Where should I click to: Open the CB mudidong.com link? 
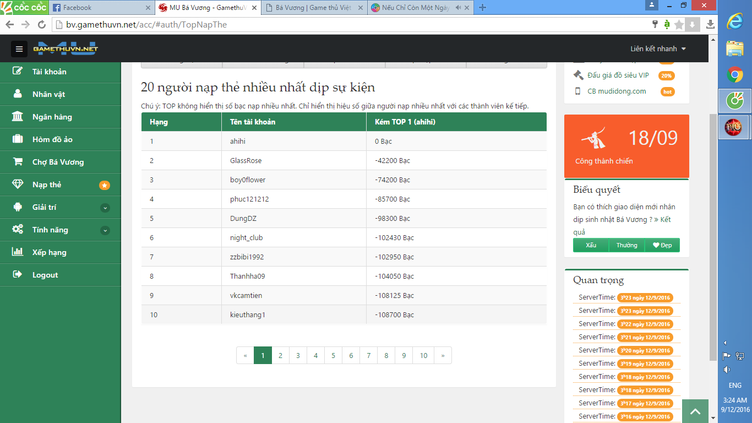(x=617, y=91)
